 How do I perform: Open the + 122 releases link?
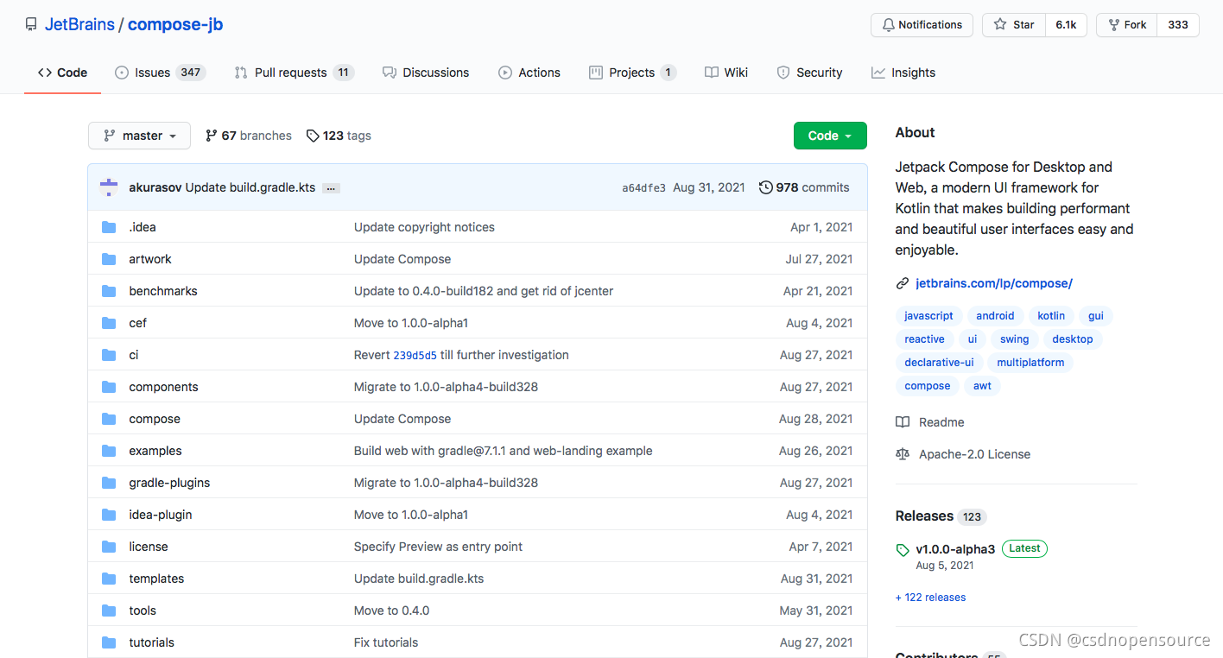tap(931, 598)
